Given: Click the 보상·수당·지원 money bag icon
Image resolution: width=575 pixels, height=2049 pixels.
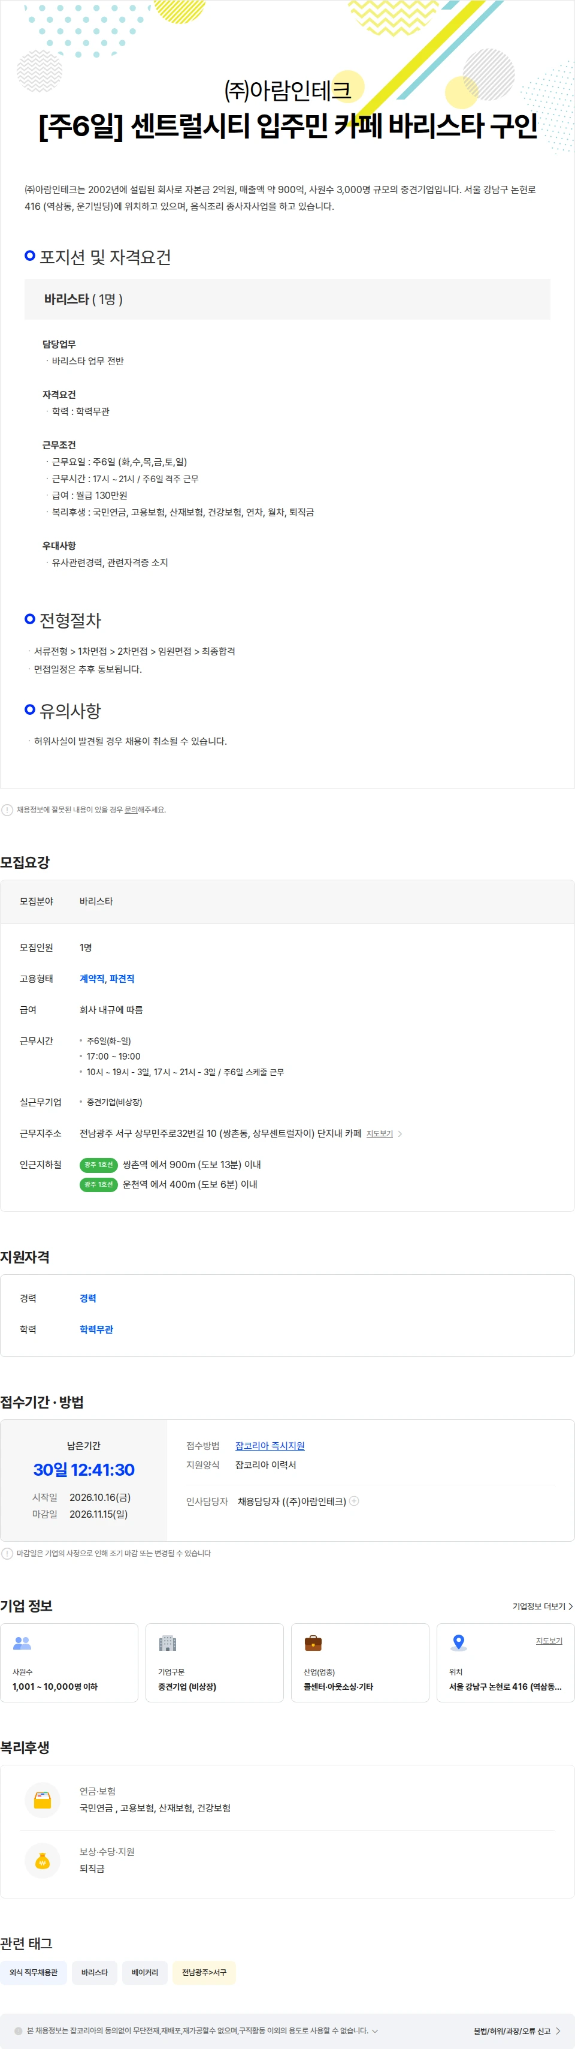Looking at the screenshot, I should coord(43,1861).
